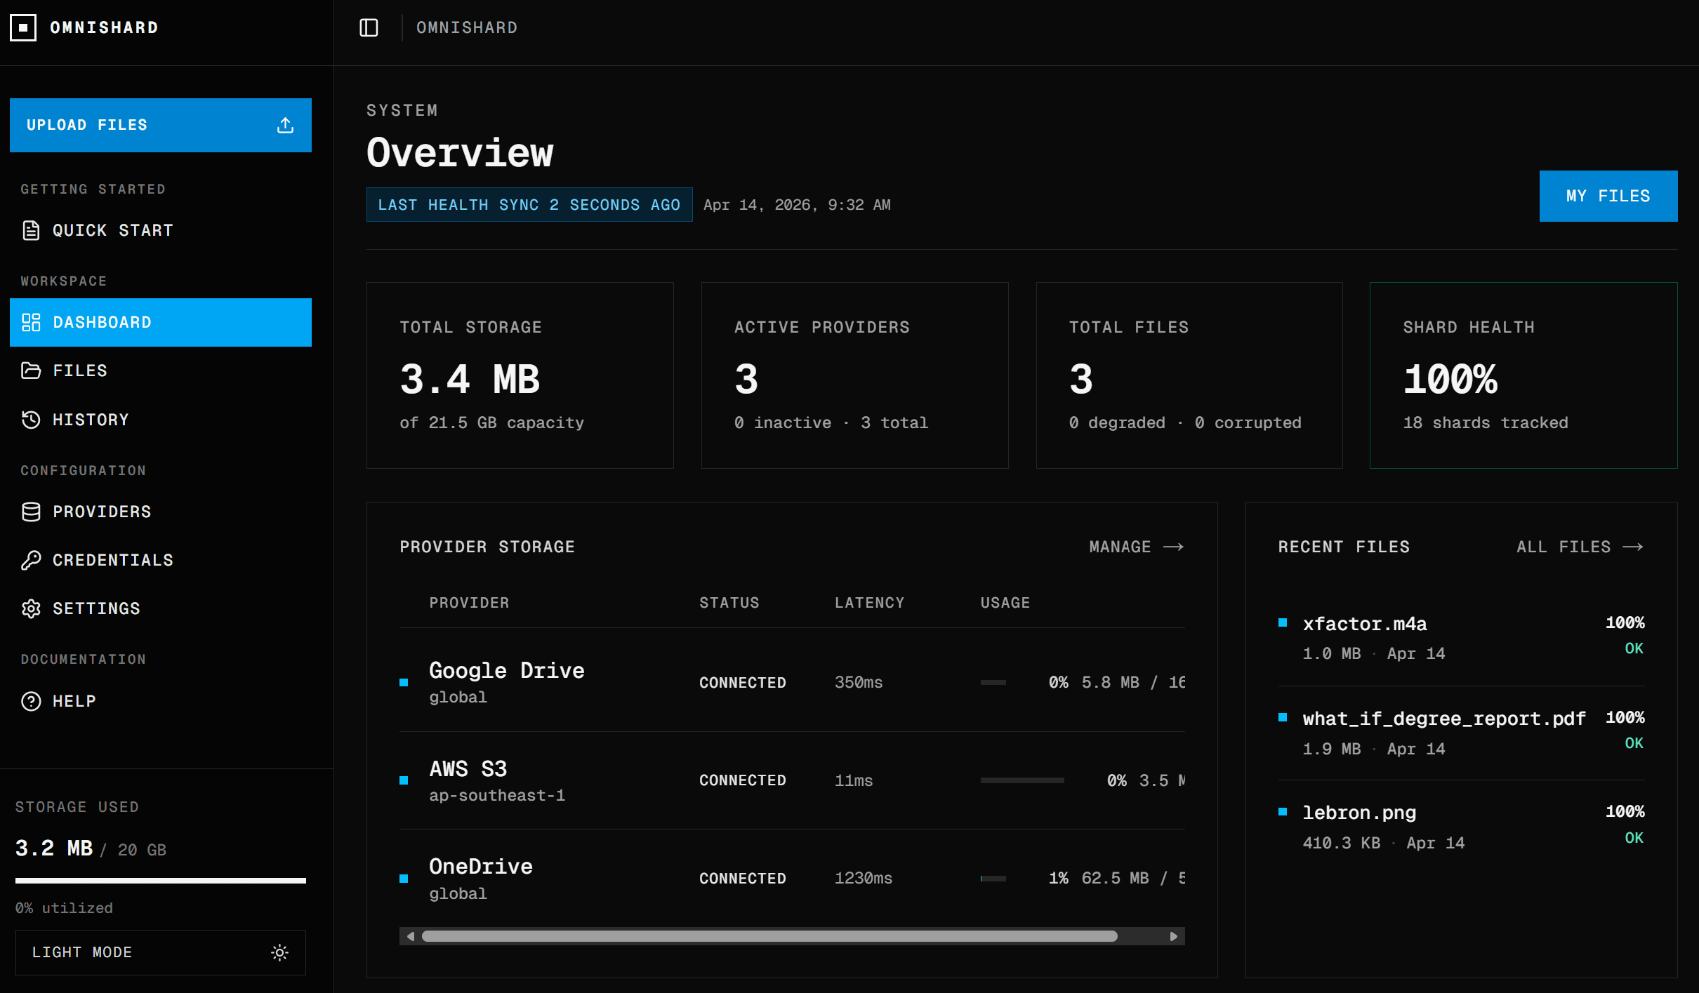Open History in sidebar

(161, 420)
